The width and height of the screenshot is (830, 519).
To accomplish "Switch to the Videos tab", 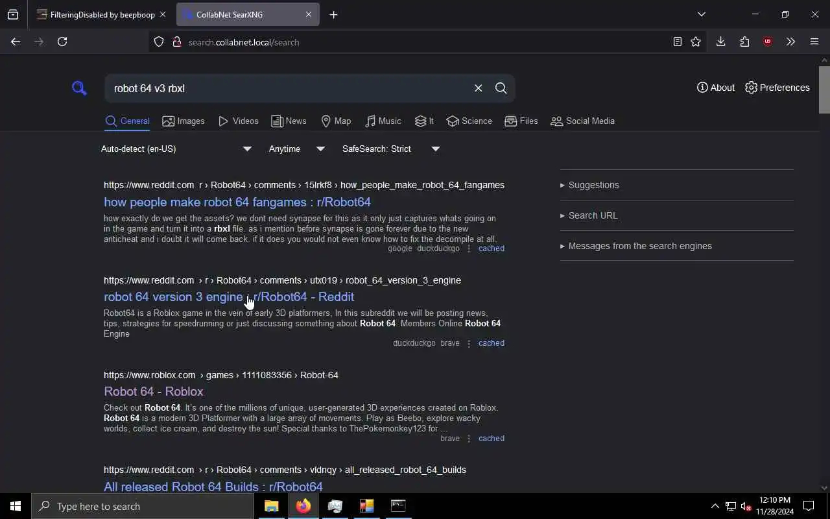I will click(x=238, y=121).
